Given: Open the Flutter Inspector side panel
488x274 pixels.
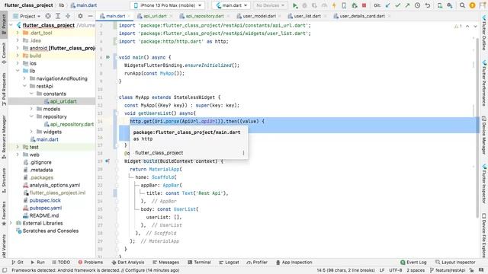Looking at the screenshot, I should pyautogui.click(x=484, y=184).
